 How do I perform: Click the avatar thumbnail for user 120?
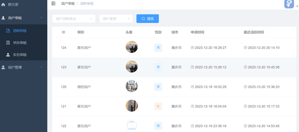pos(132,86)
